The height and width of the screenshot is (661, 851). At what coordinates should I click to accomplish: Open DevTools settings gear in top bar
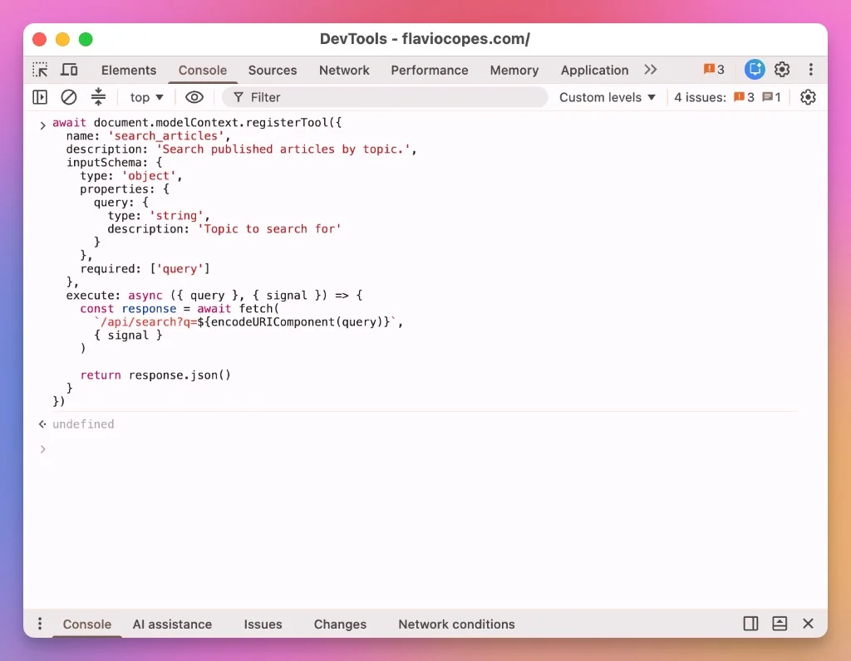(781, 70)
